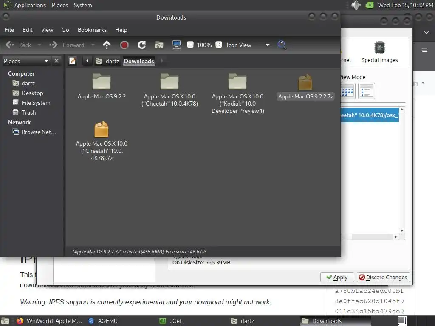Zoom out with minus icon

(190, 45)
